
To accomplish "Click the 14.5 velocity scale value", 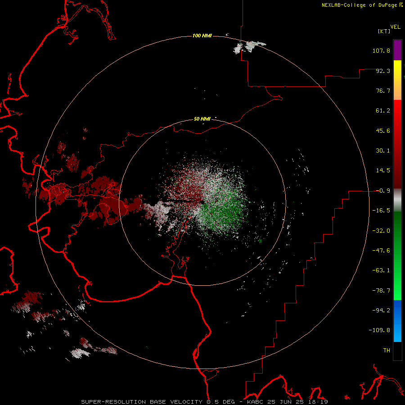I will click(x=383, y=171).
